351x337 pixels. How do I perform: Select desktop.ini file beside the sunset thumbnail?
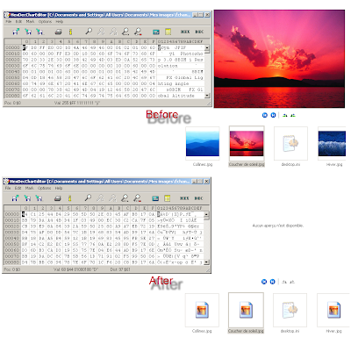(x=290, y=143)
